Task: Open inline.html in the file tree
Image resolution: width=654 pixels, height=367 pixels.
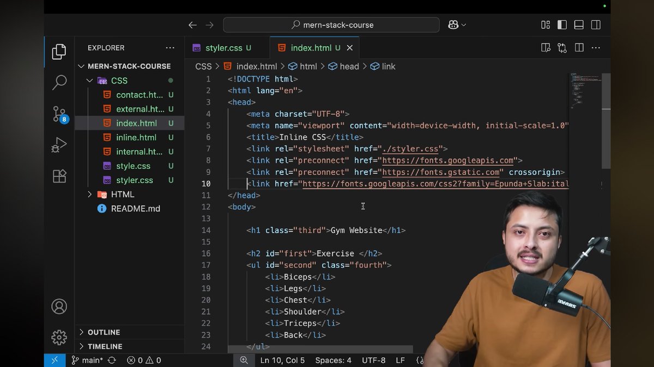Action: [130, 138]
